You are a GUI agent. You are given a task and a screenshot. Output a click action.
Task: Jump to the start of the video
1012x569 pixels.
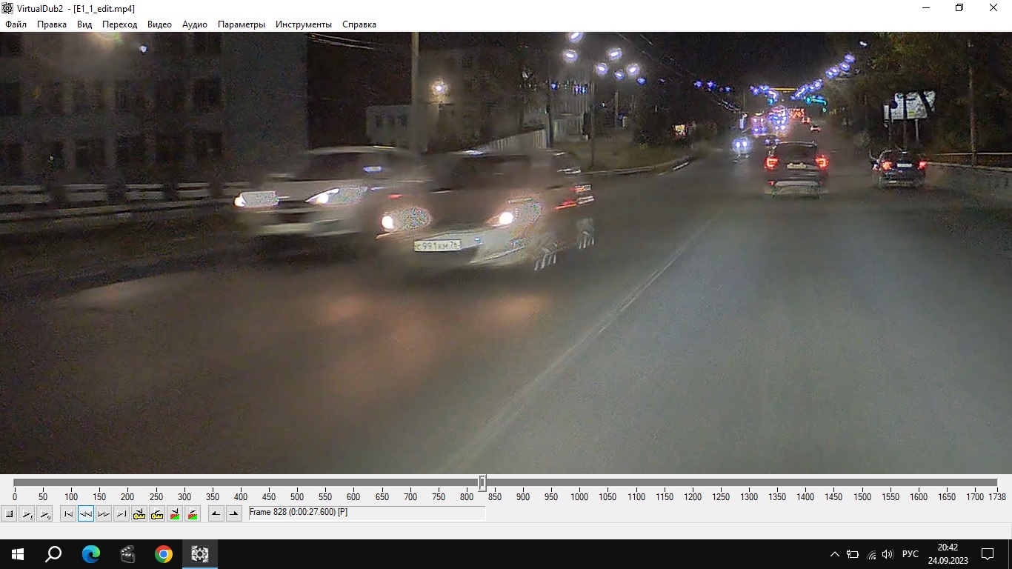[x=68, y=513]
